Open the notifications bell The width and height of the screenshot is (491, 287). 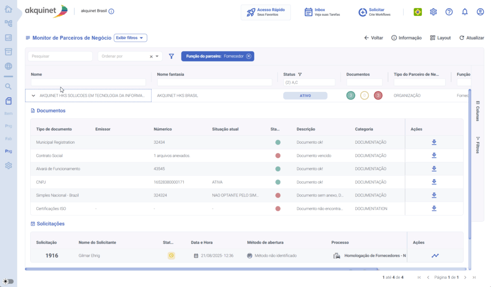click(x=465, y=12)
